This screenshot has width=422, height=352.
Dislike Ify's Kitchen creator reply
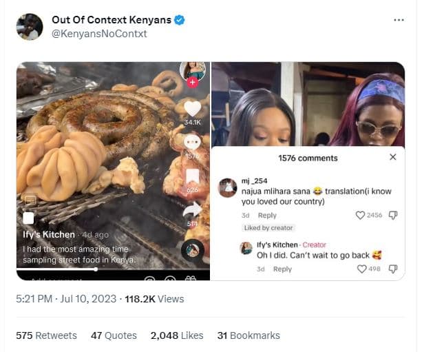[x=393, y=269]
